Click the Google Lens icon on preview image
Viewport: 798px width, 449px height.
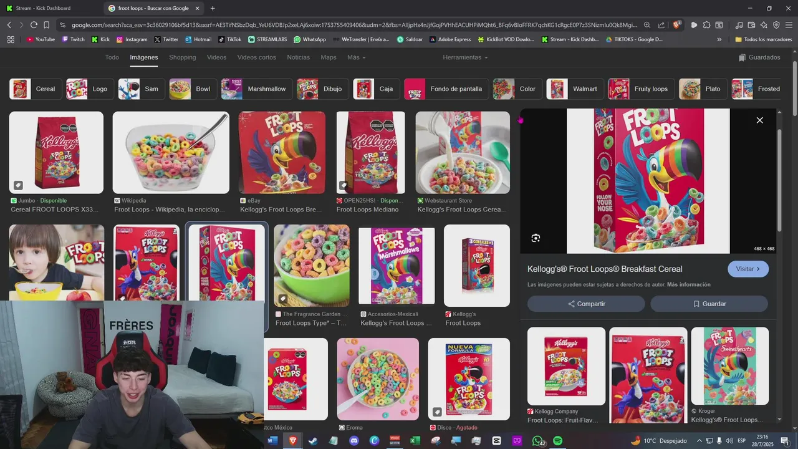536,238
